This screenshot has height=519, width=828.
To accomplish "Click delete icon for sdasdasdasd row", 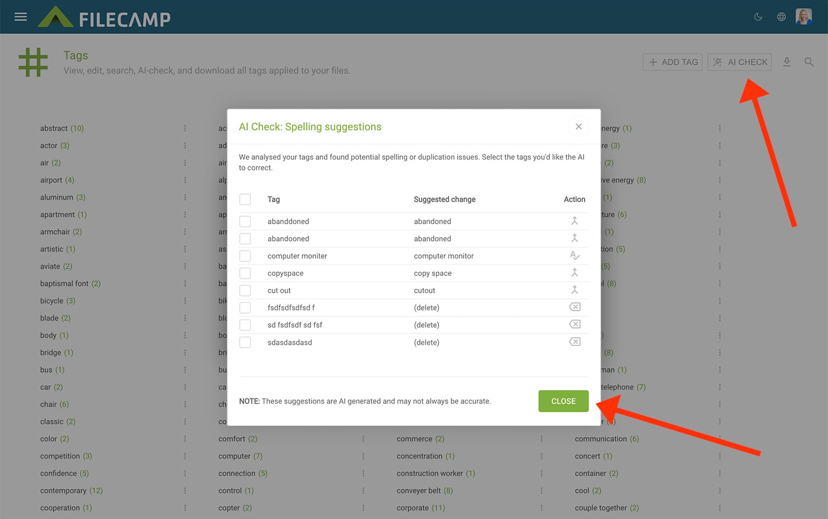I will pyautogui.click(x=575, y=342).
